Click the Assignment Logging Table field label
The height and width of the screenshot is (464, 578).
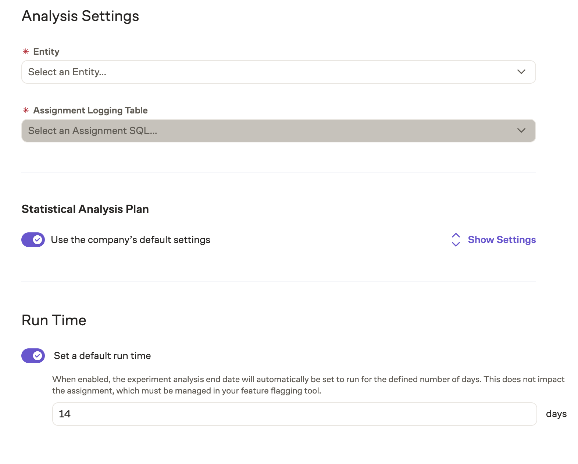pos(90,110)
